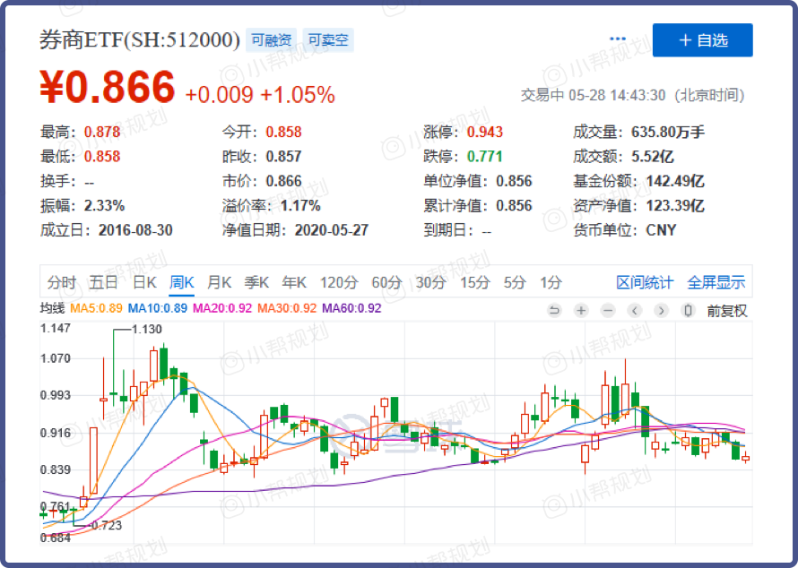The image size is (798, 568).
Task: Click the 均线 legend label
Action: pyautogui.click(x=52, y=308)
